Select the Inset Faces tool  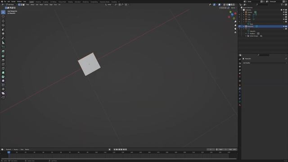tap(3, 56)
